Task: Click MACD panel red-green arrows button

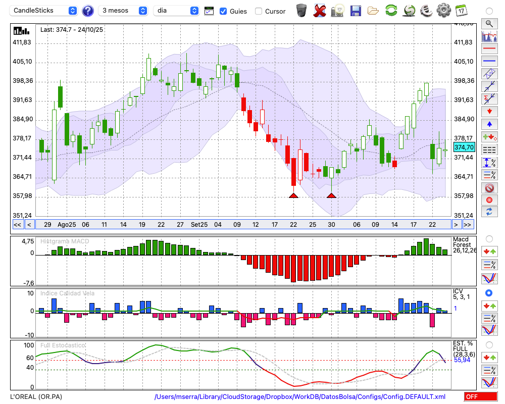Action: coord(489,251)
